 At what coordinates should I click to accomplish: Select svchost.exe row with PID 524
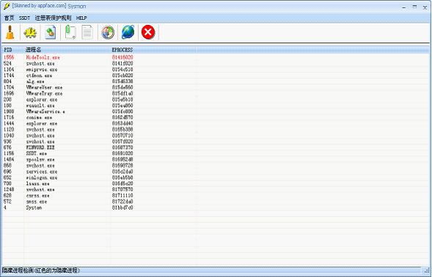(216, 63)
